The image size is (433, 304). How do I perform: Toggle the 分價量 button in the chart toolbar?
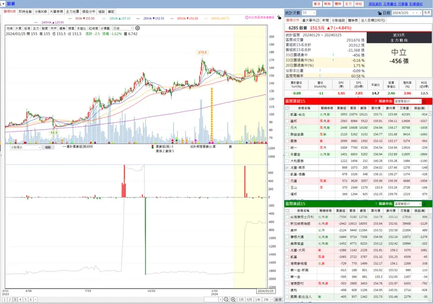point(105,28)
